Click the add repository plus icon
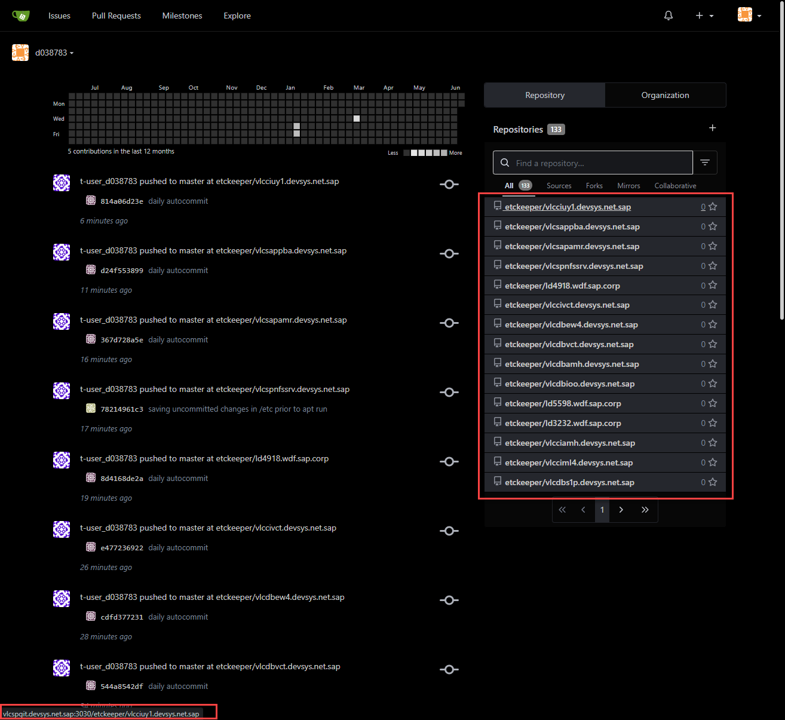 (x=712, y=128)
